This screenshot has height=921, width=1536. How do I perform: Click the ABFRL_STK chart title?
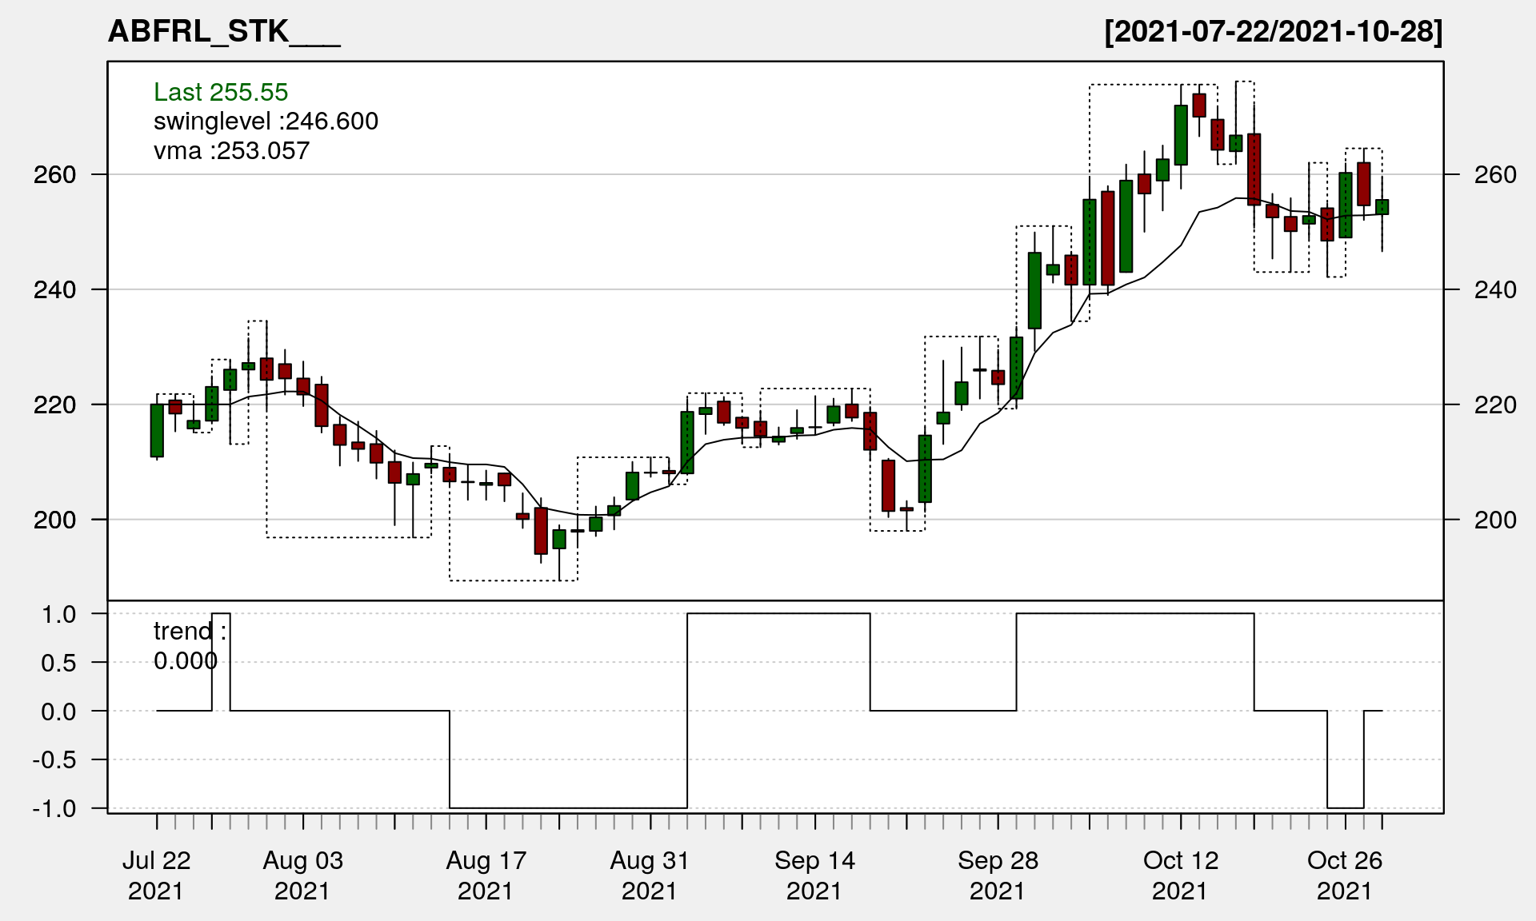[224, 32]
